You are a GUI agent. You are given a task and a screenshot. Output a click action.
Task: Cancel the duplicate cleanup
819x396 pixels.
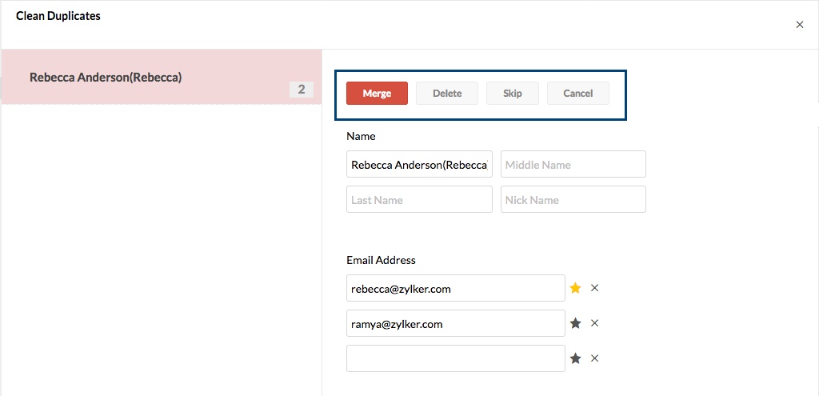[577, 94]
